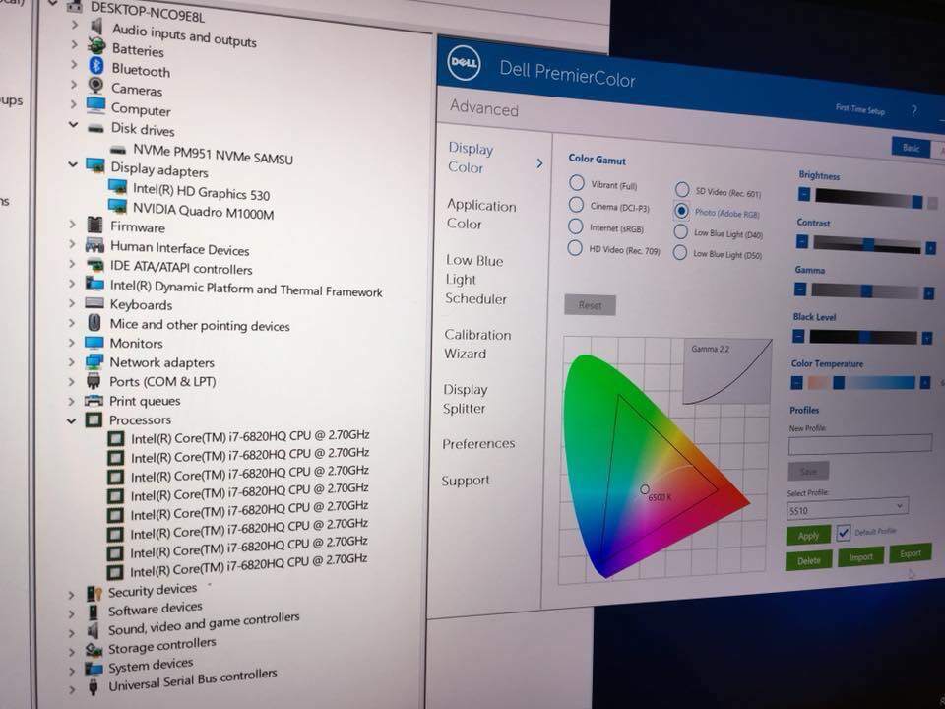Collapse the Processors tree node
Screen dimensions: 945x709
point(72,419)
